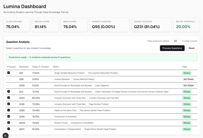Screen dimensions: 203x138
Task: Click the Not Tested flag for Q95
Action: point(188,79)
